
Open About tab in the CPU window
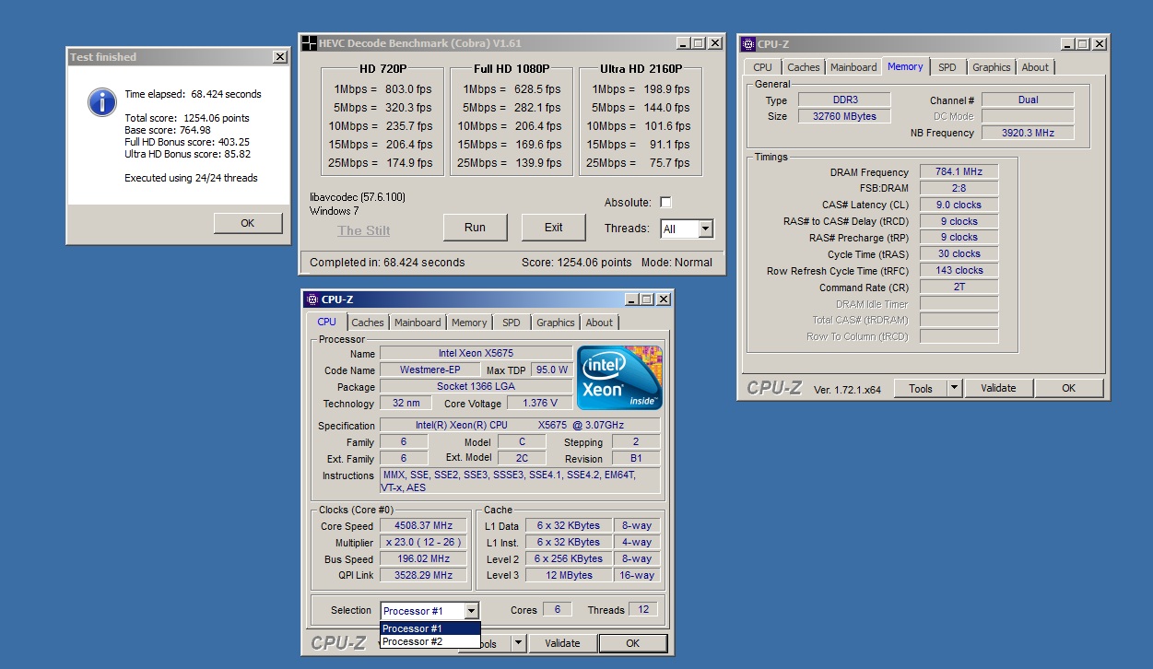click(599, 323)
